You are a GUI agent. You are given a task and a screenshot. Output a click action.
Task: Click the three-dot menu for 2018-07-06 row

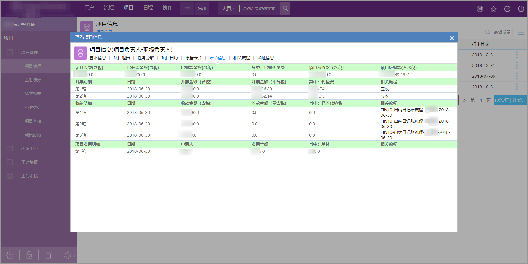point(517,76)
